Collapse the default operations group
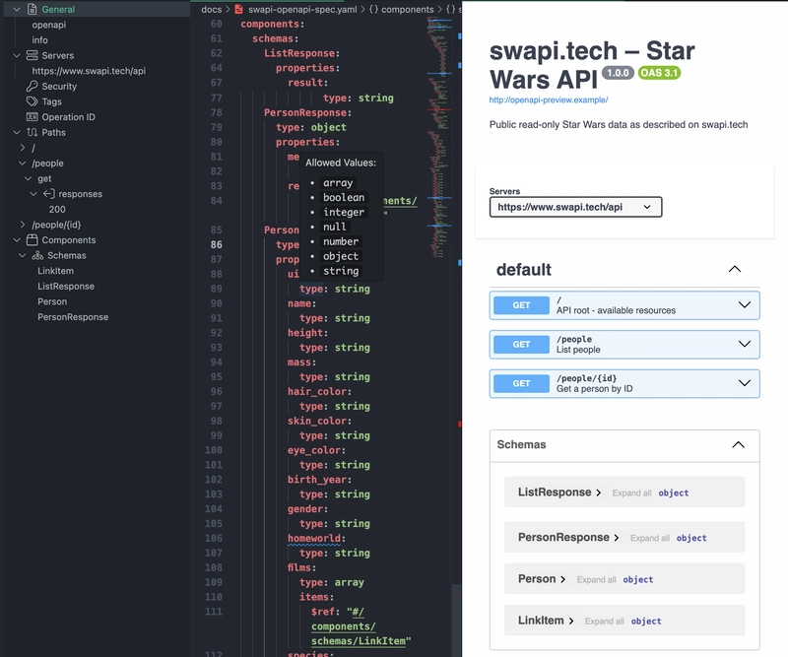This screenshot has width=788, height=657. click(x=735, y=269)
